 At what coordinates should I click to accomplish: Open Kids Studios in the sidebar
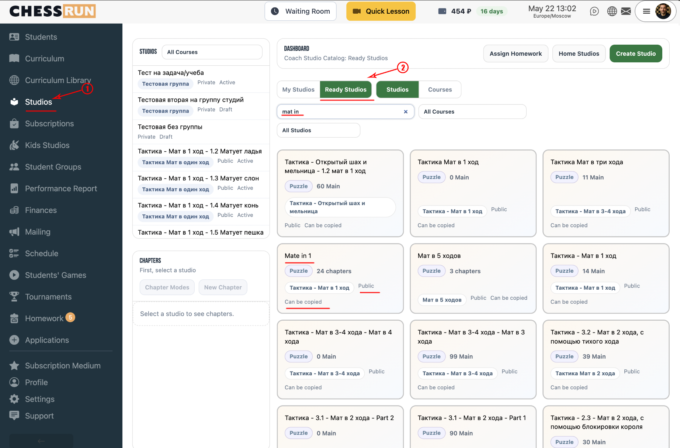[47, 145]
